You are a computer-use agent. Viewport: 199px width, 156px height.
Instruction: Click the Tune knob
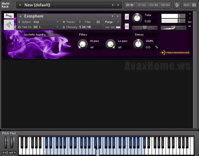(137, 18)
